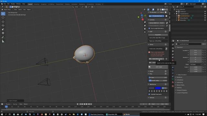The width and height of the screenshot is (207, 116).
Task: Hide FaceBuilderHead object in Outliner
Action: (x=205, y=16)
